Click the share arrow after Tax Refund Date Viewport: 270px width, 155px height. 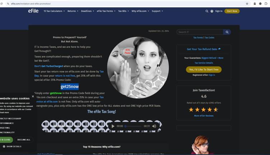click(219, 49)
